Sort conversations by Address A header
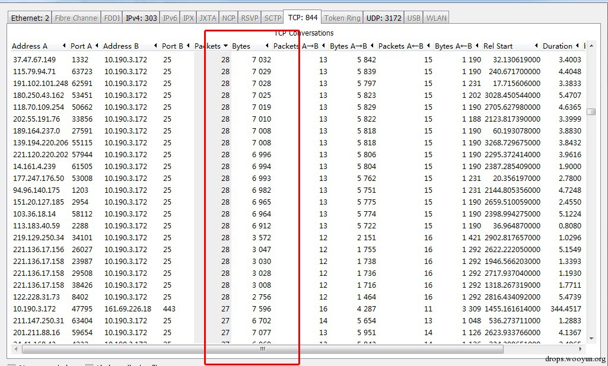Viewport: 608px width, 366px height. click(39, 46)
